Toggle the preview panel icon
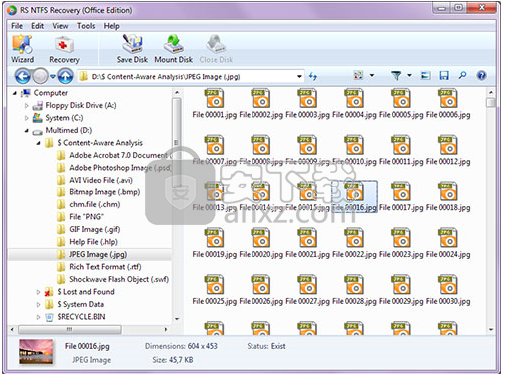Screen dimensions: 505x374 425,76
